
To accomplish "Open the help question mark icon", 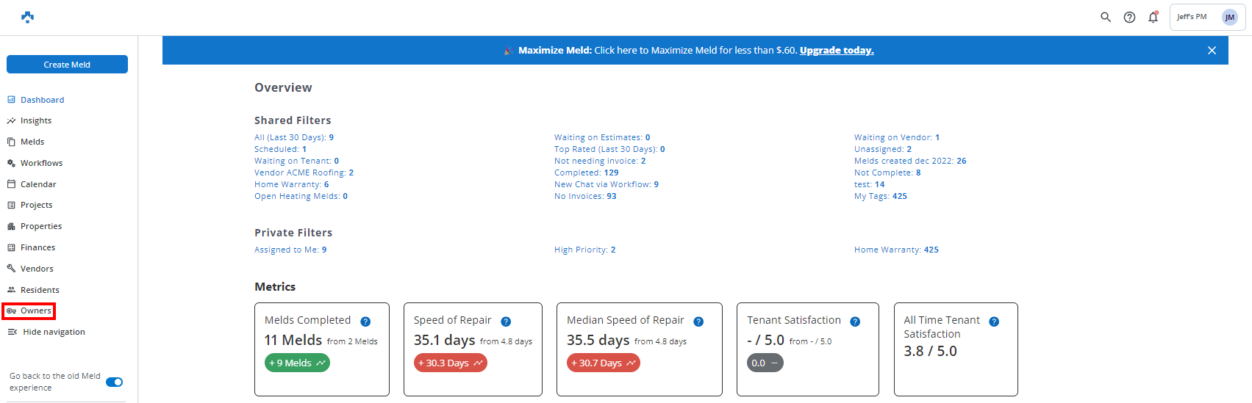I will pos(1129,17).
